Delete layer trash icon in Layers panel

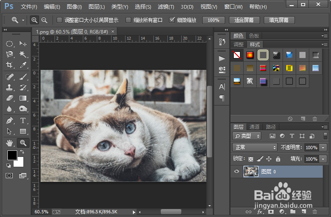(x=315, y=212)
